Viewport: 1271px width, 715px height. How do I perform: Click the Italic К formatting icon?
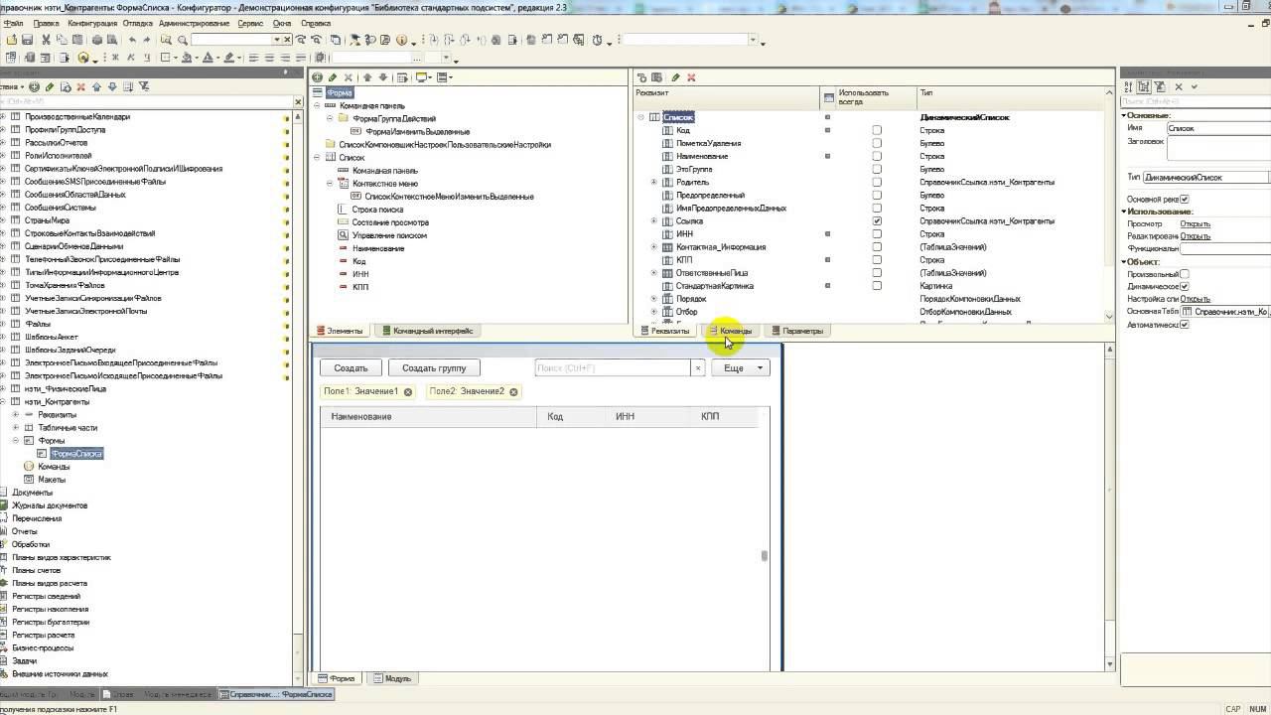tap(131, 58)
